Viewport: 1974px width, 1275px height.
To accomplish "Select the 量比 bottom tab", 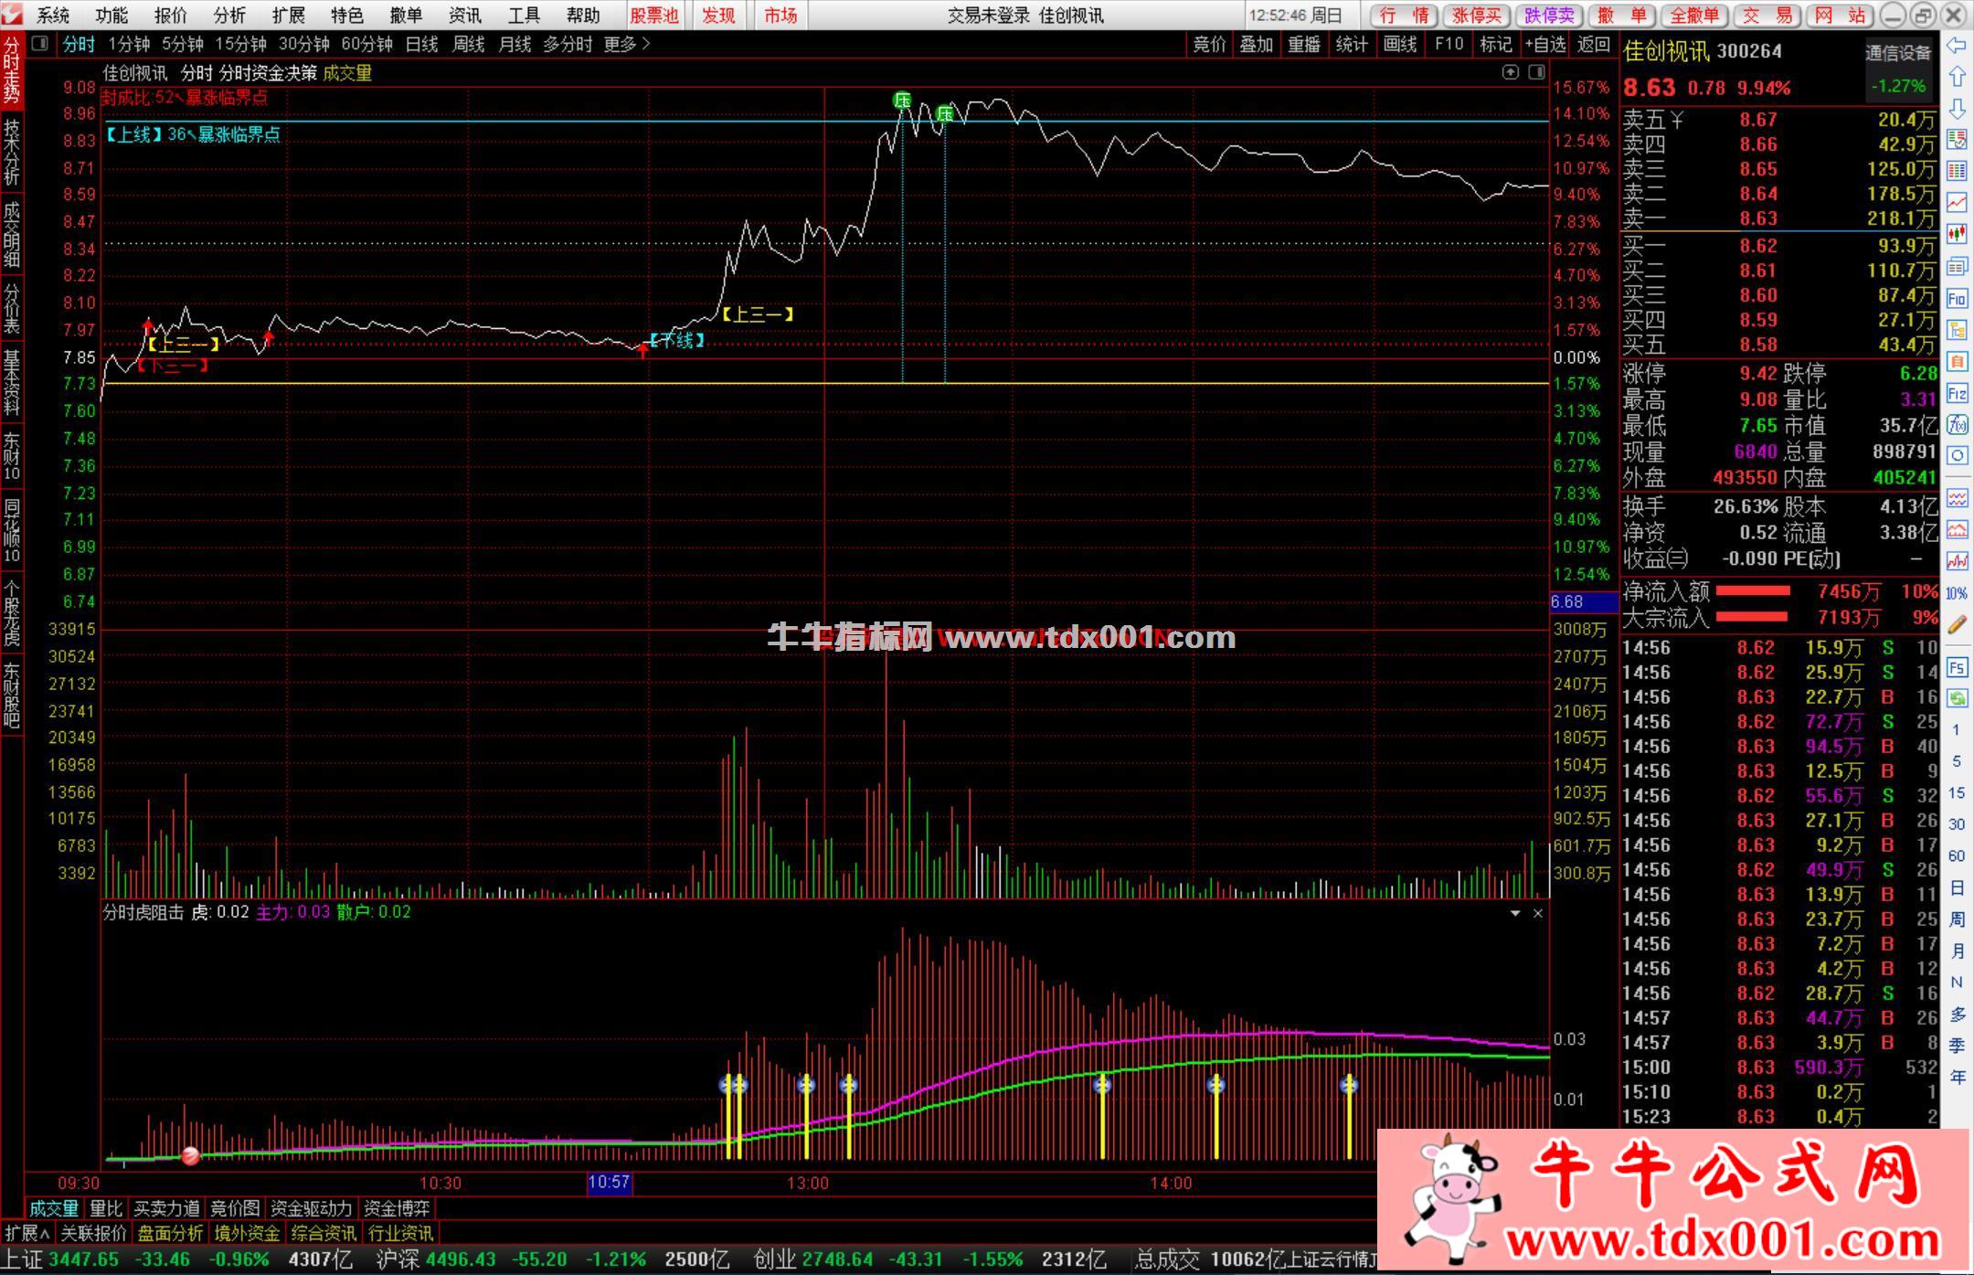I will [x=106, y=1208].
